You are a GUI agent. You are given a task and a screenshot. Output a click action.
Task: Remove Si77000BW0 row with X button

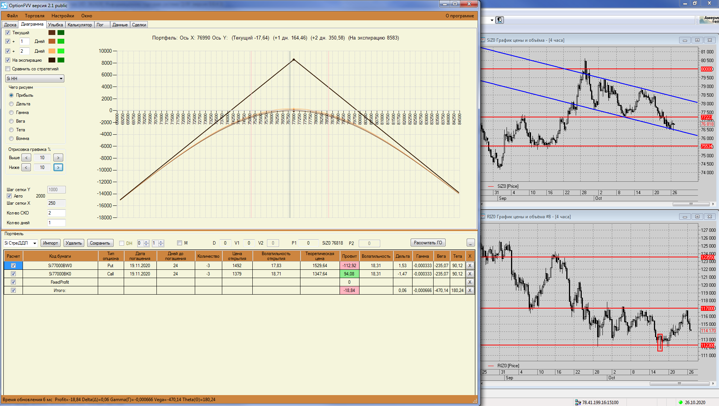[x=470, y=266]
